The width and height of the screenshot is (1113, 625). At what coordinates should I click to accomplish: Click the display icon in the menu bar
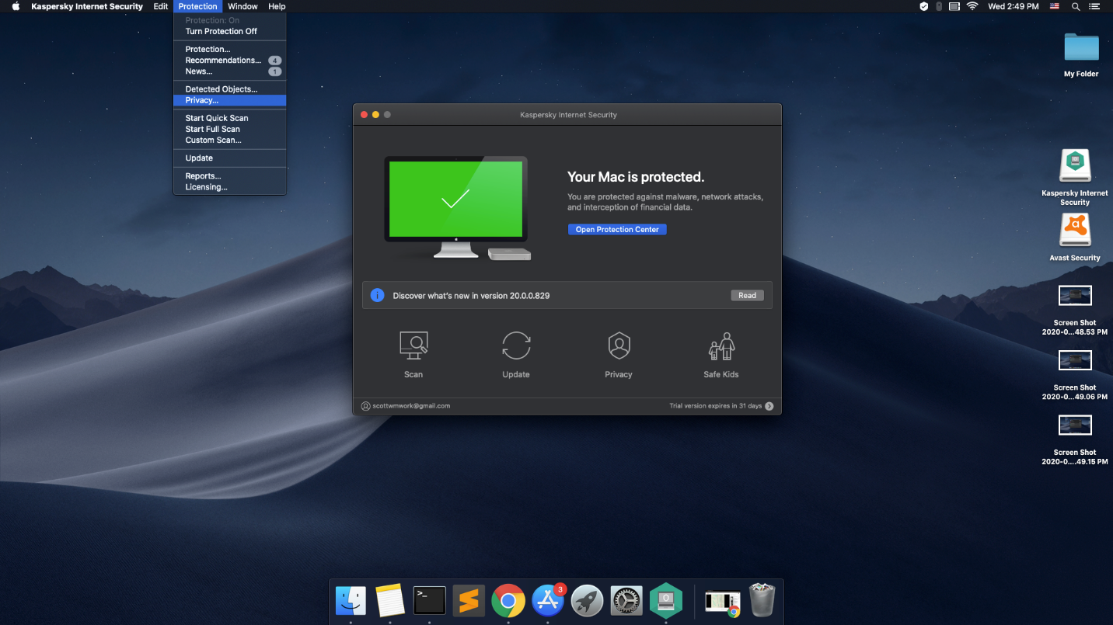pyautogui.click(x=955, y=6)
